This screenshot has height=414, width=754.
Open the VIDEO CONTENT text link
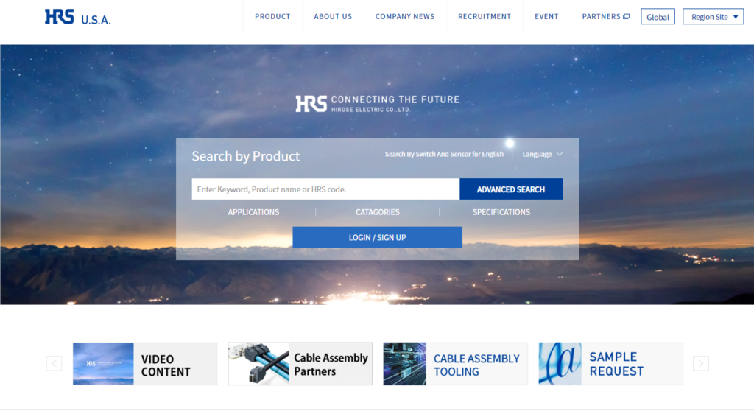click(166, 365)
